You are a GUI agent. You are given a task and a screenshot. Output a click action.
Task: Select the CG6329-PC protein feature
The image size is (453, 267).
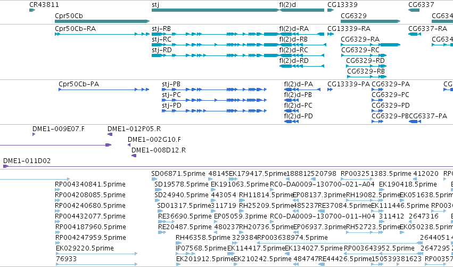(x=377, y=100)
